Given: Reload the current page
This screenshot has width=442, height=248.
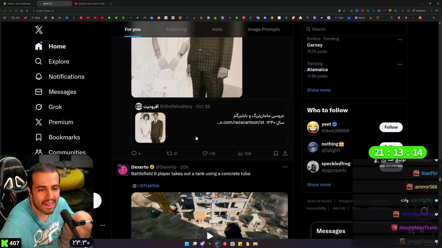Looking at the screenshot, I should 16,11.
